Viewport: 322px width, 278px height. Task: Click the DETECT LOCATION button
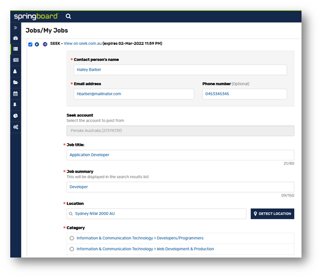point(272,214)
